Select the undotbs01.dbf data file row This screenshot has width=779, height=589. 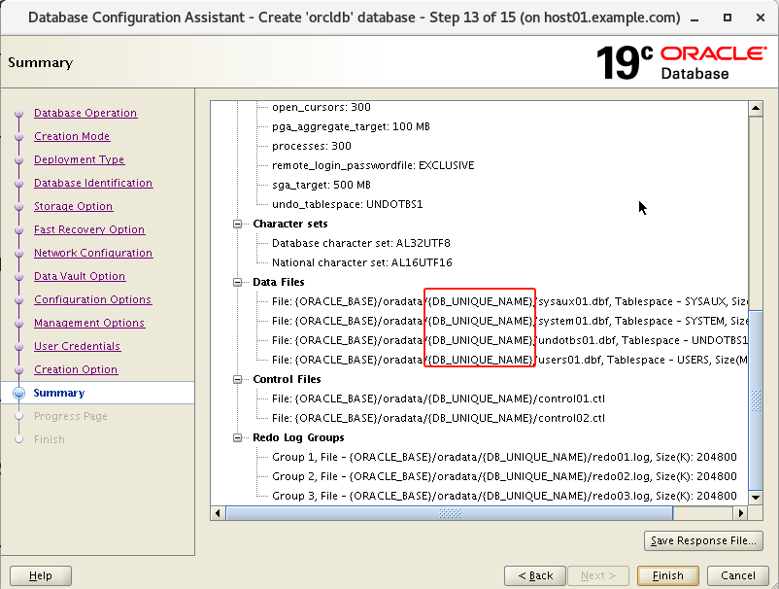509,340
